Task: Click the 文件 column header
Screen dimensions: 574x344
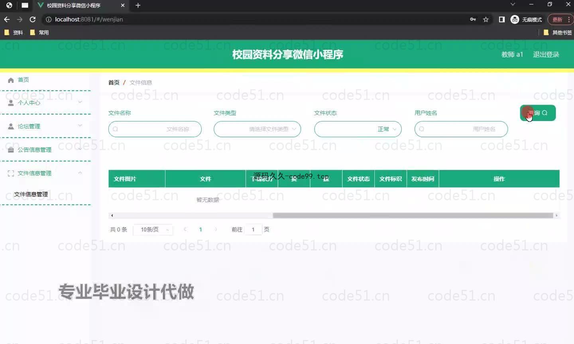Action: [205, 179]
